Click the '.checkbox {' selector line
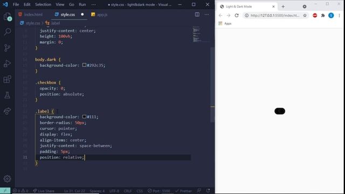Viewport: 345px width, 194px height. 48,82
